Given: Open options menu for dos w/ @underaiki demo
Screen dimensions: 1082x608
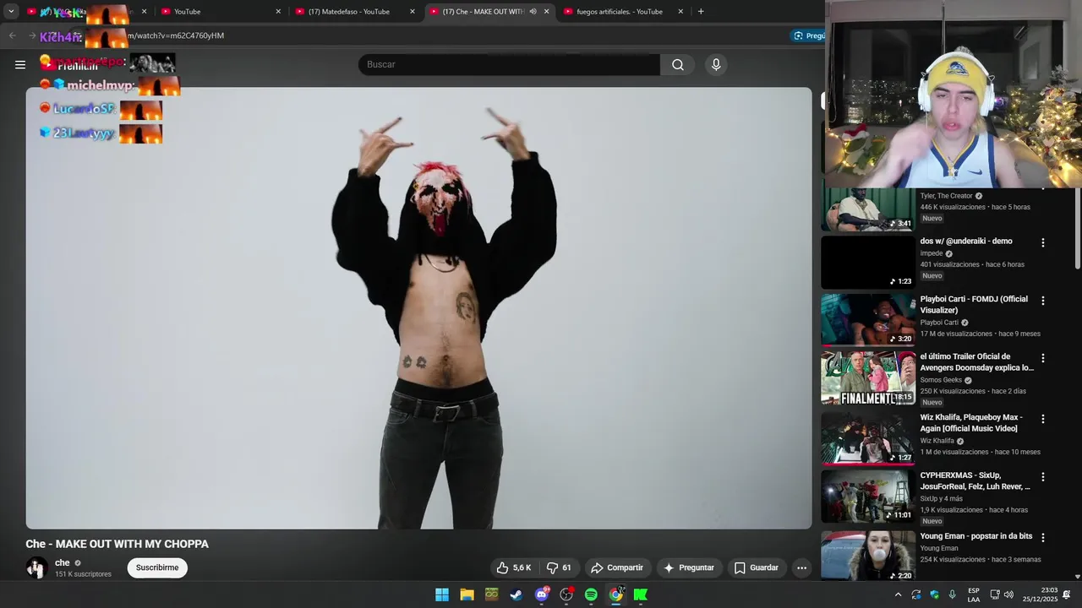Looking at the screenshot, I should tap(1042, 242).
